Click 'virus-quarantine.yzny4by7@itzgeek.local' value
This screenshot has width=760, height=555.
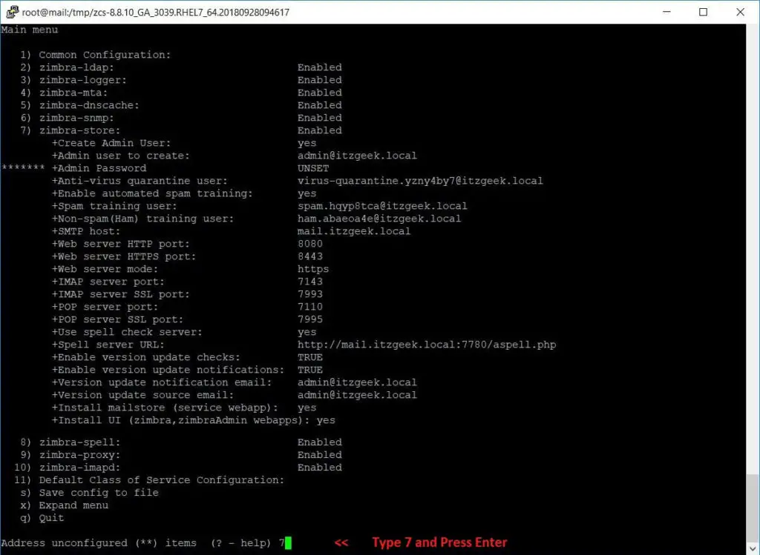click(420, 181)
